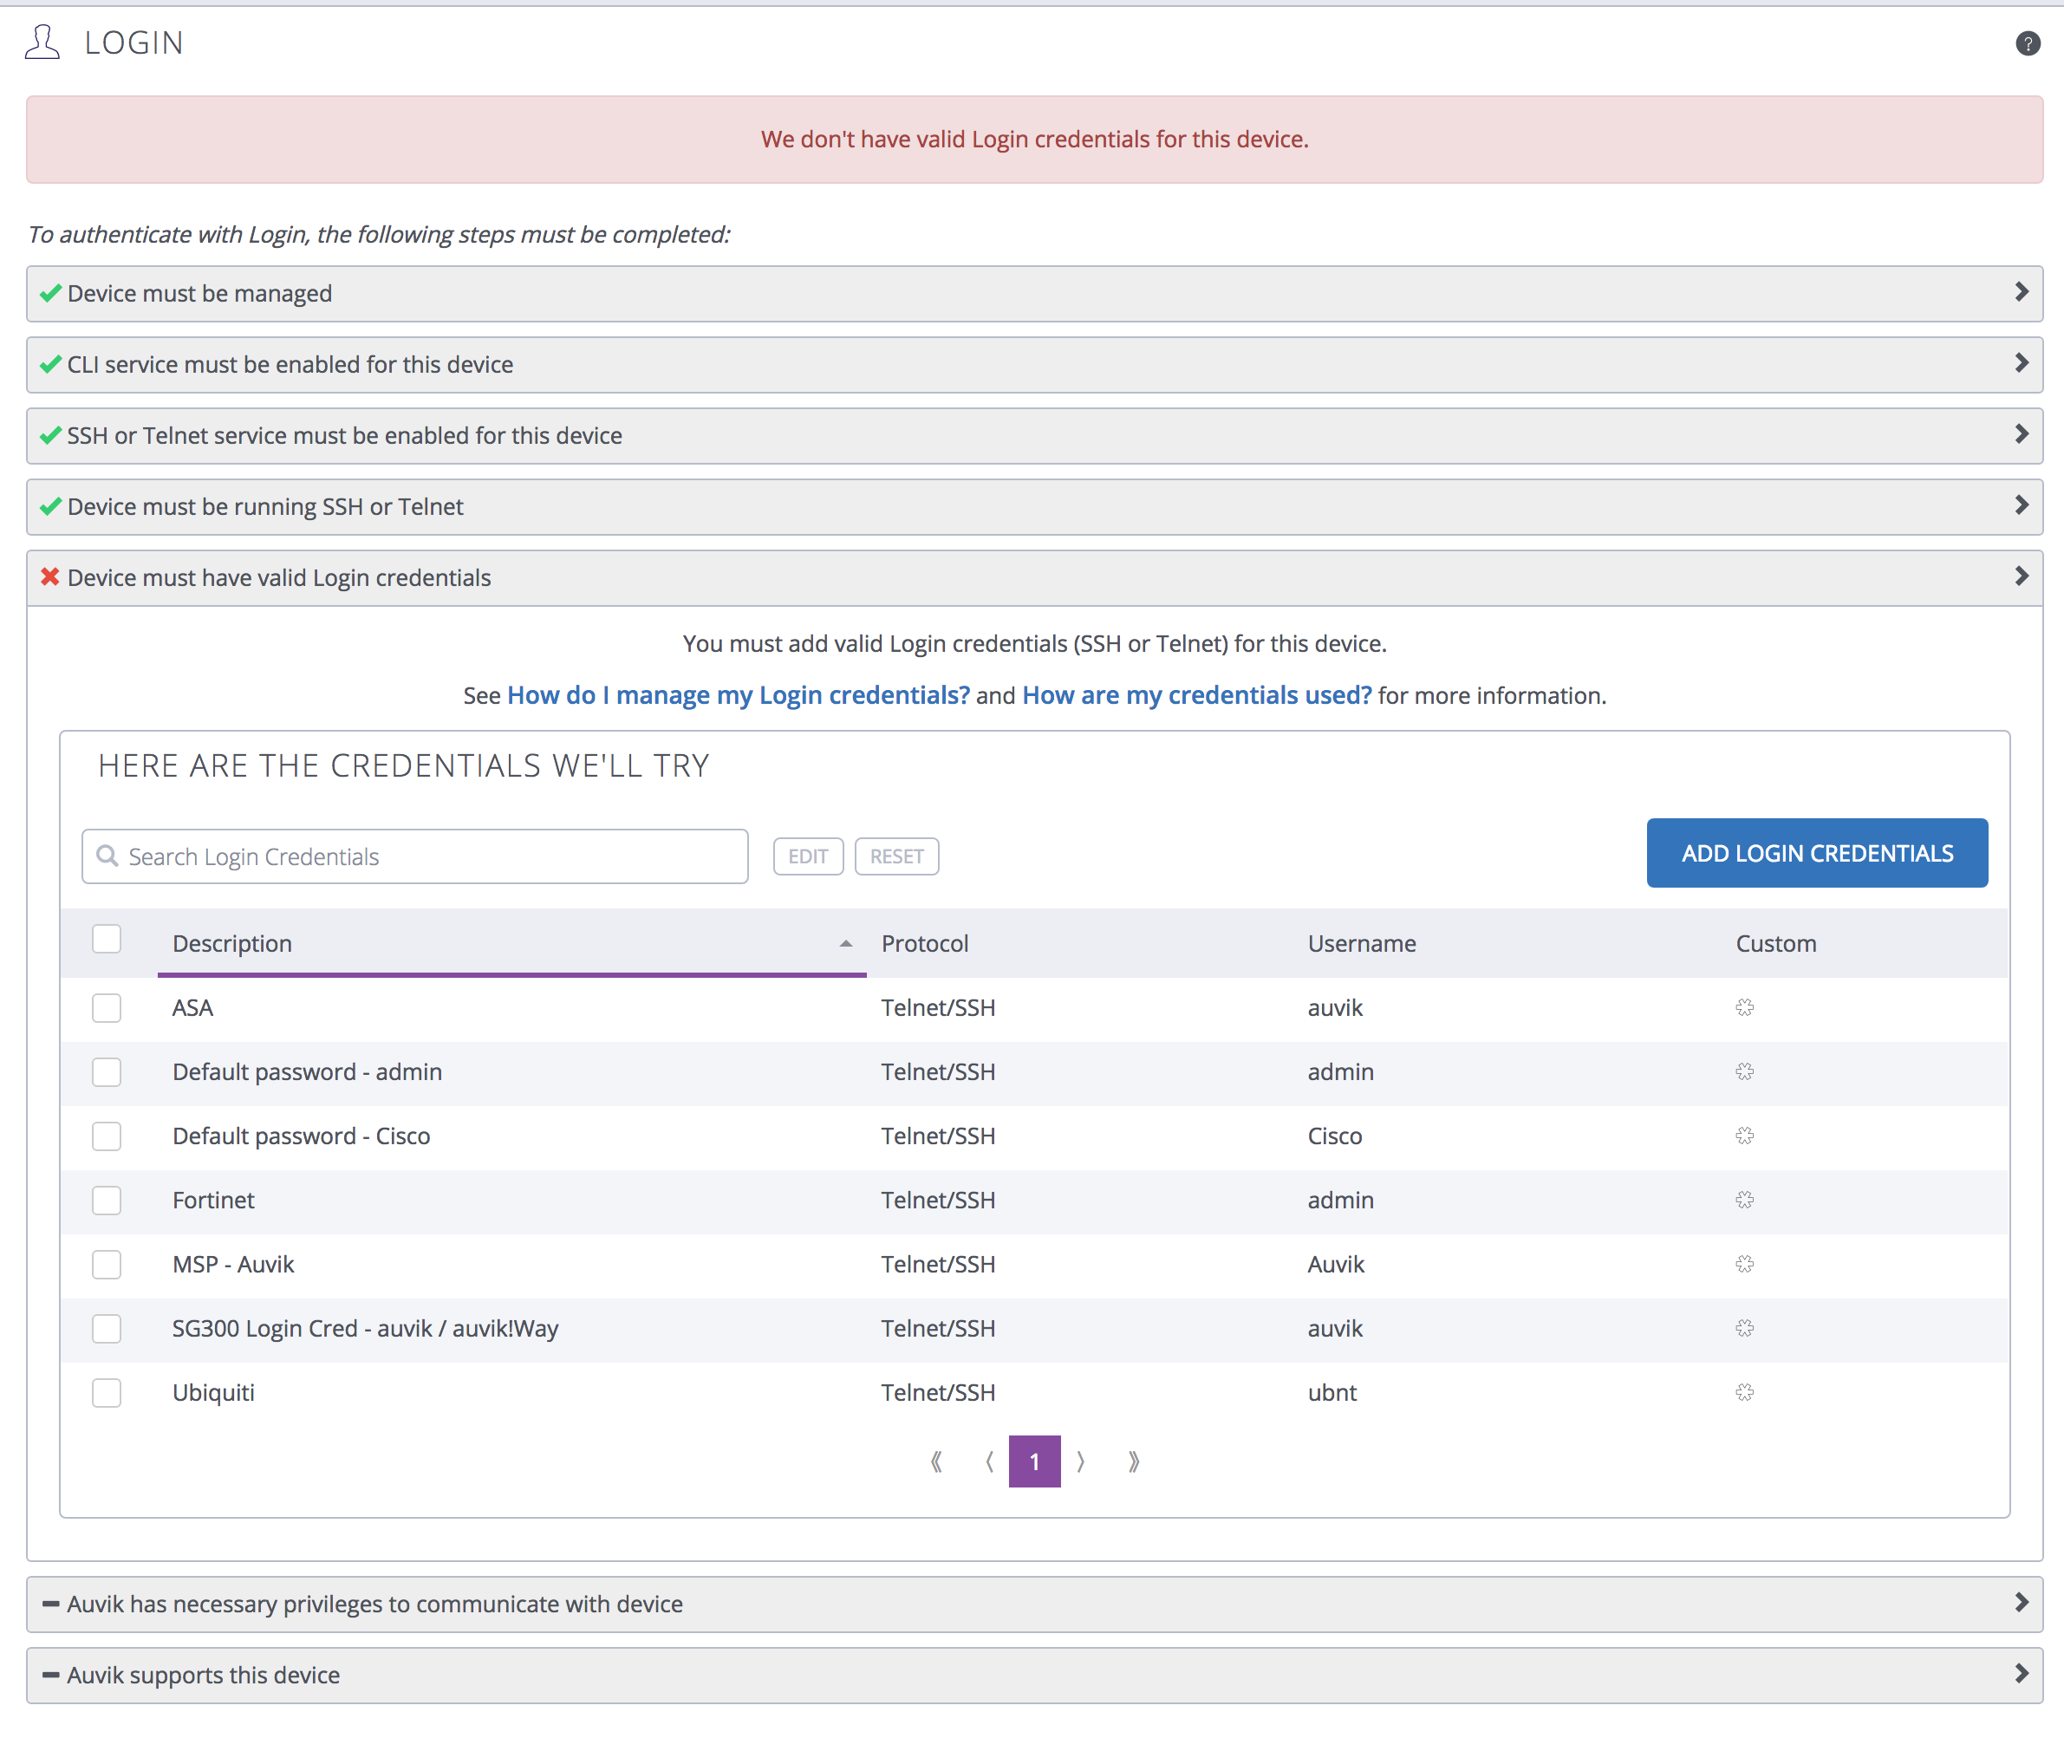The image size is (2064, 1738).
Task: Go to the last page of credentials
Action: [1134, 1461]
